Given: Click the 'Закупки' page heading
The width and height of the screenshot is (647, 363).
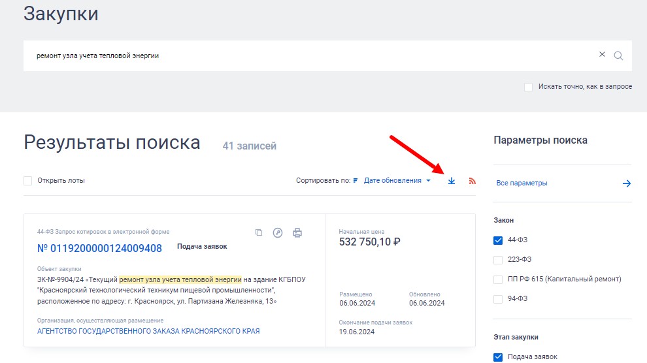Looking at the screenshot, I should (x=61, y=14).
